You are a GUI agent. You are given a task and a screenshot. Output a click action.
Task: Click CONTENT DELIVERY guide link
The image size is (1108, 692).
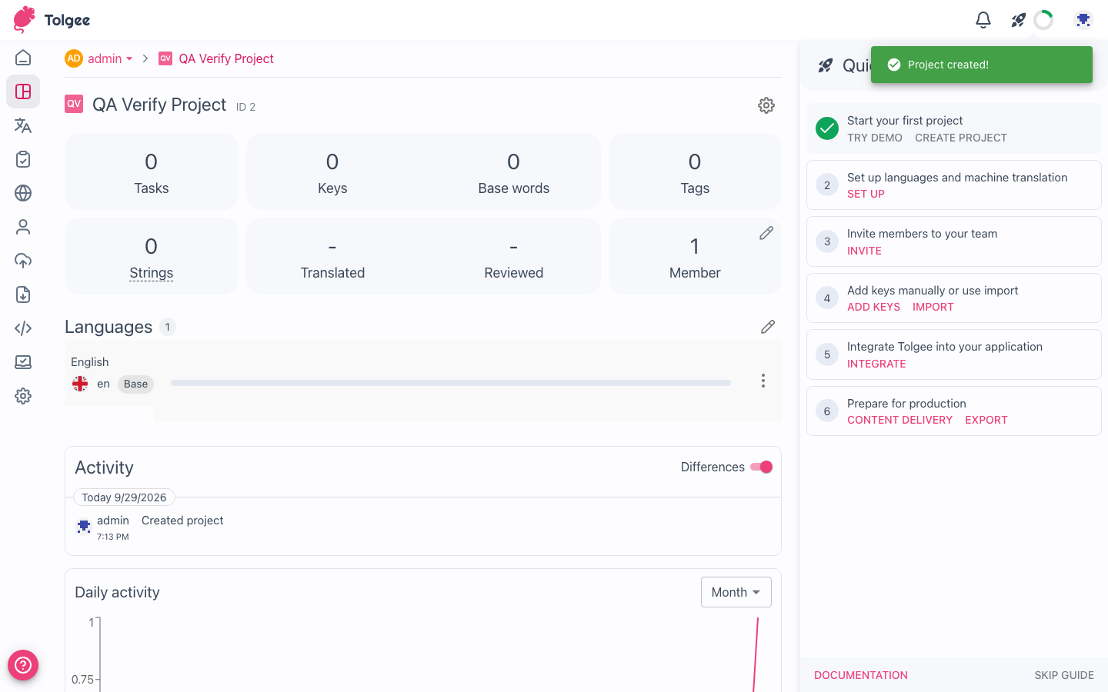click(x=899, y=420)
